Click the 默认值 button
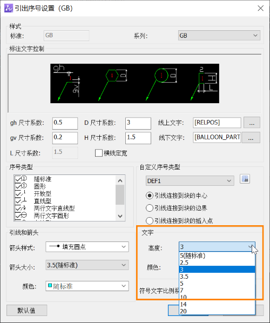The height and width of the screenshot is (323, 270). coord(27,310)
